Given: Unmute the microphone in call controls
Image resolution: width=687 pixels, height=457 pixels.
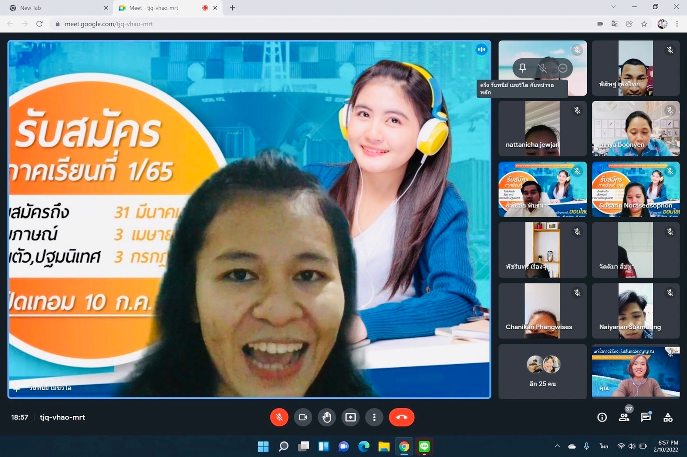Looking at the screenshot, I should tap(279, 417).
